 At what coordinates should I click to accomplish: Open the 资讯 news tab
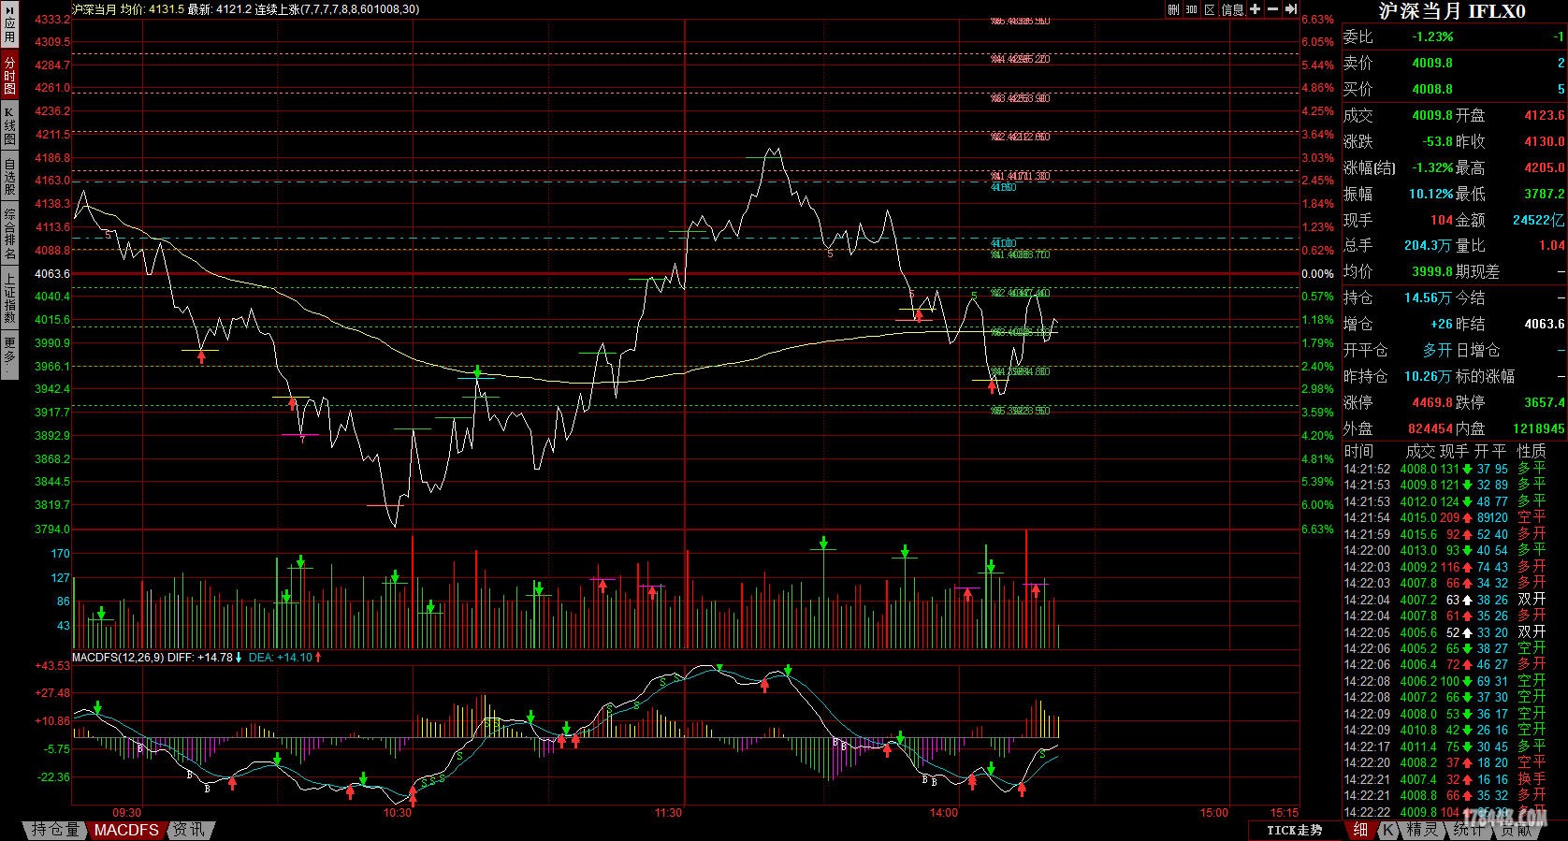189,830
